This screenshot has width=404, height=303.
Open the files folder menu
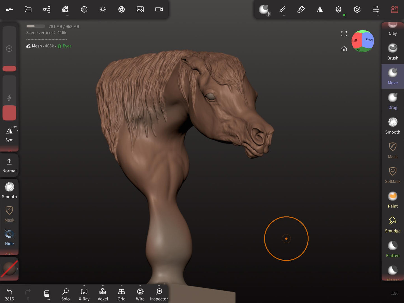tap(28, 10)
